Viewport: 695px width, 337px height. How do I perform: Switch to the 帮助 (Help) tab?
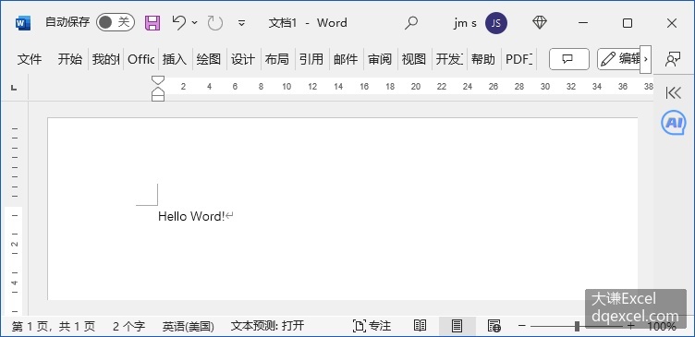pos(483,59)
